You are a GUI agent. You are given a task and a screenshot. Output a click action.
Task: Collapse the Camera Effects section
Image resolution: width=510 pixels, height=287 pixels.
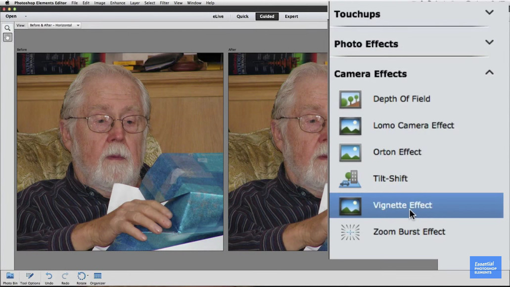coord(489,72)
